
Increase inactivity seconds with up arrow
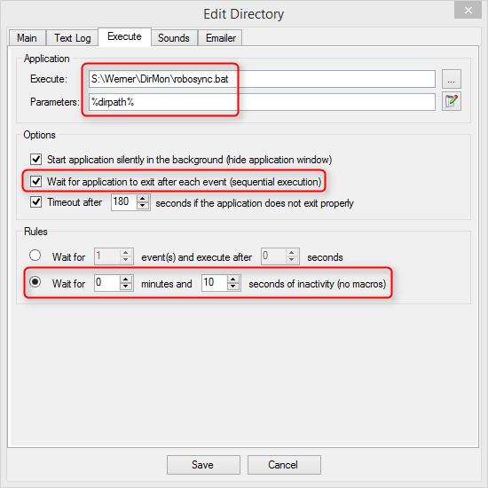(x=233, y=279)
